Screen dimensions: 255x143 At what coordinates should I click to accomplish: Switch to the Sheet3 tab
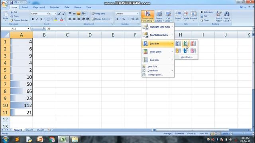pos(40,130)
